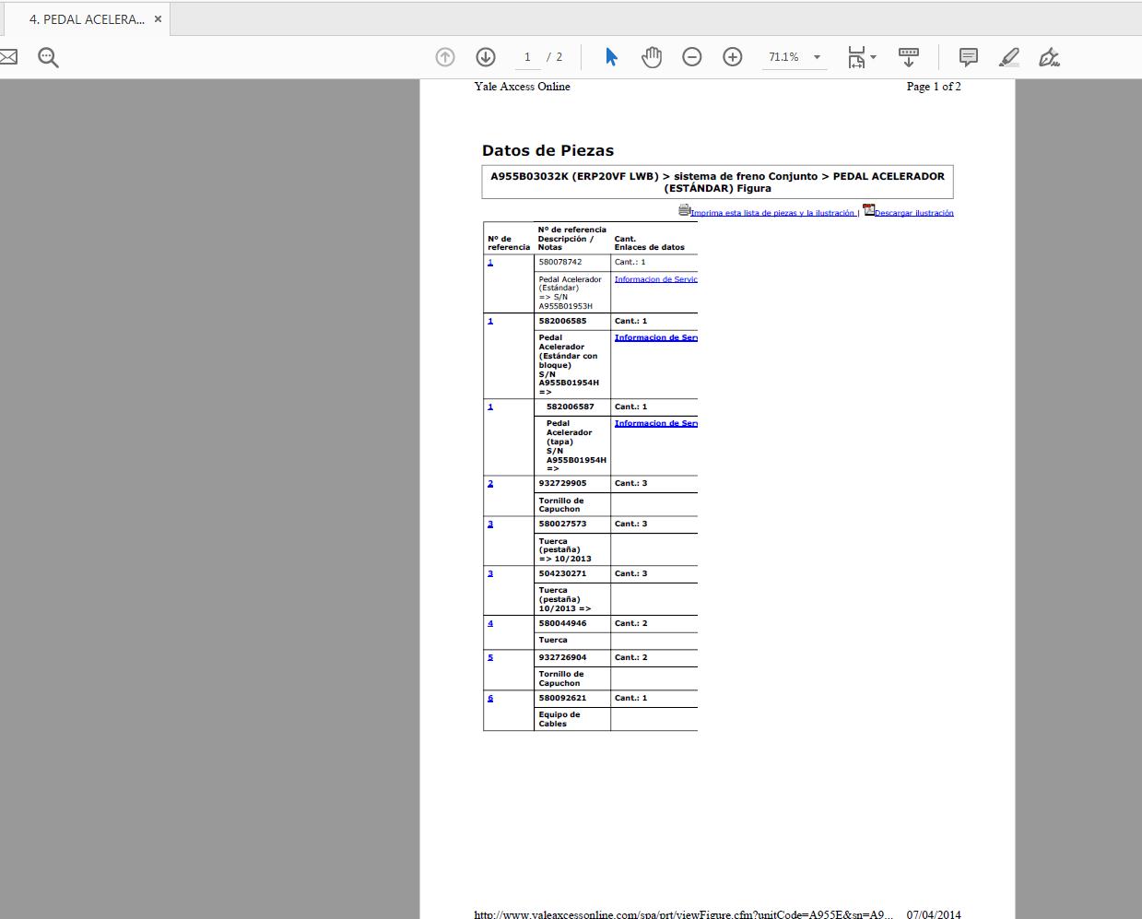Click part number 582006585

pyautogui.click(x=562, y=321)
